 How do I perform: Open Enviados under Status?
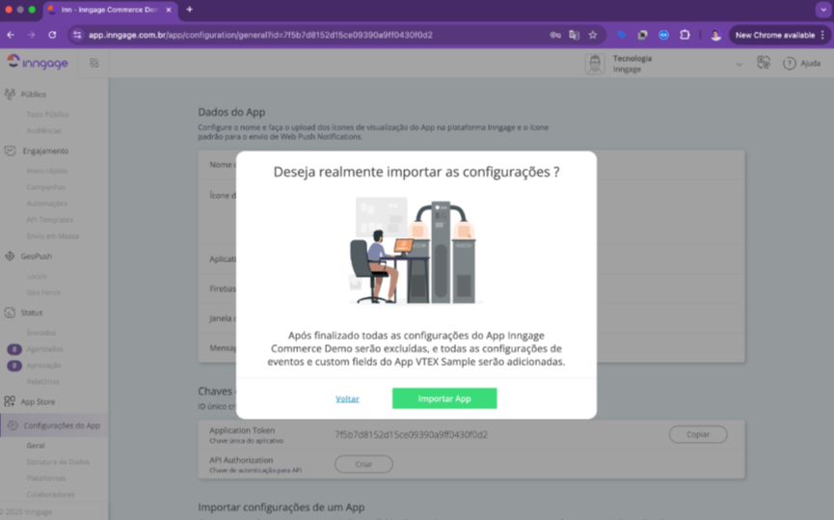(40, 333)
